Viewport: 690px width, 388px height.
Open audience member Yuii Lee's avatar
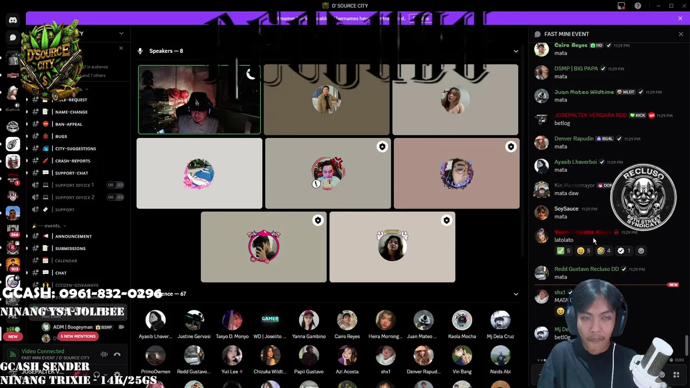point(232,356)
